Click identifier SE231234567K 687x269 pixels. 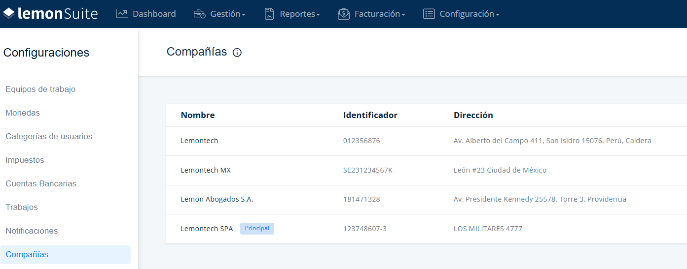click(x=368, y=170)
